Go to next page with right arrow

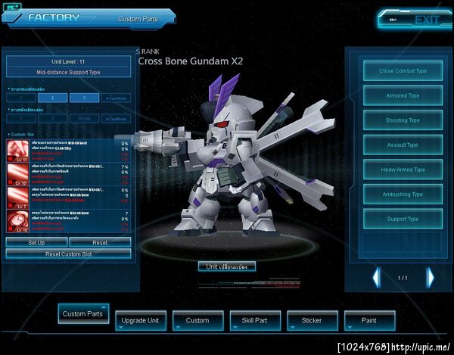431,278
